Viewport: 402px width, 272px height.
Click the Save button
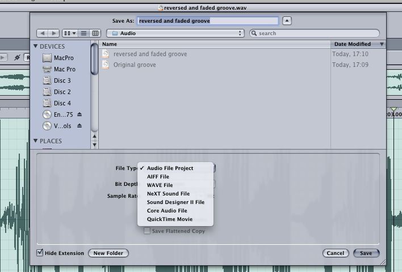pos(366,253)
